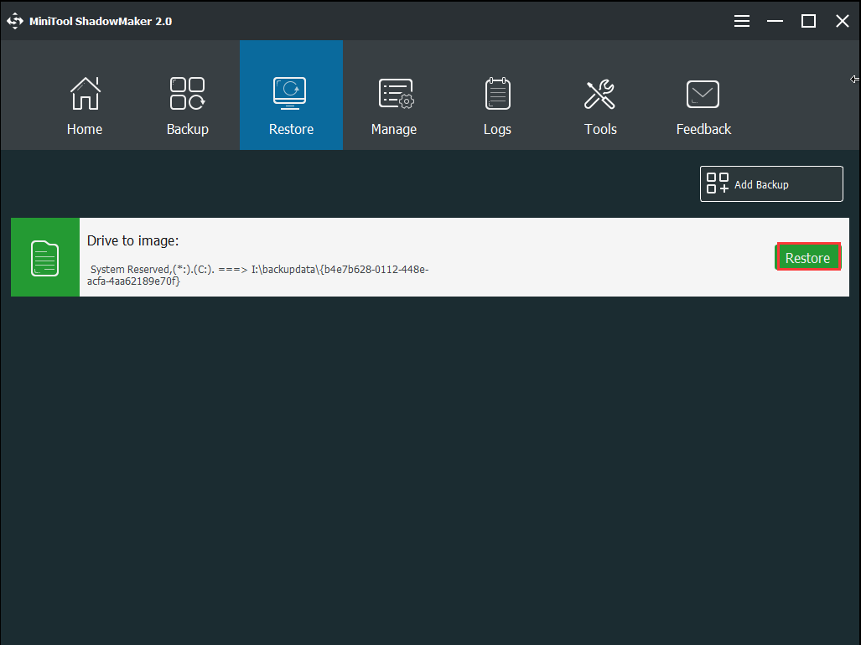Switch to the Backup tab
Image resolution: width=861 pixels, height=645 pixels.
188,95
